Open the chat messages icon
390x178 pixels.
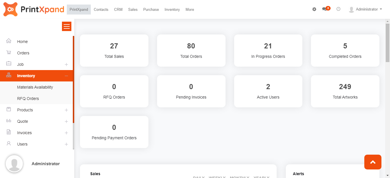pyautogui.click(x=324, y=9)
